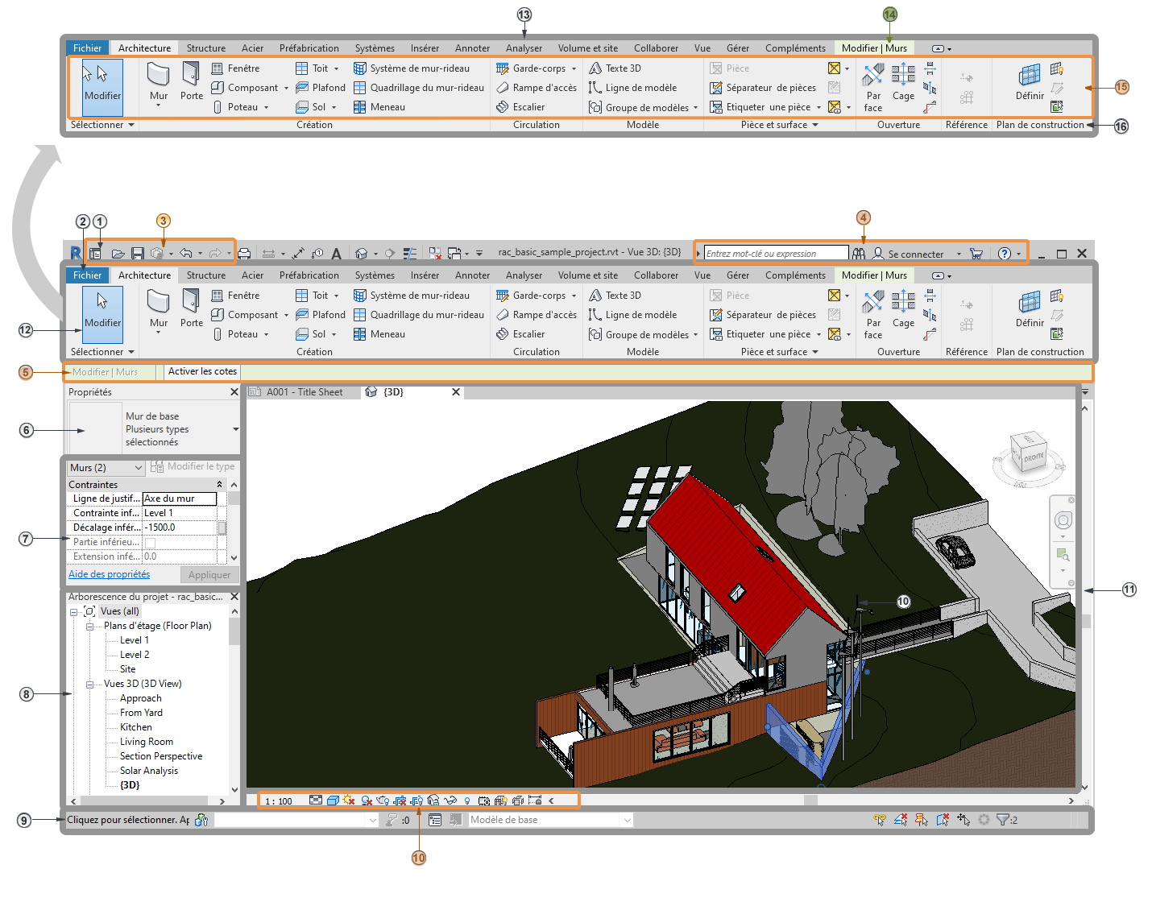Toggle thin lines in quick access toolbar
The image size is (1152, 906).
coord(410,254)
